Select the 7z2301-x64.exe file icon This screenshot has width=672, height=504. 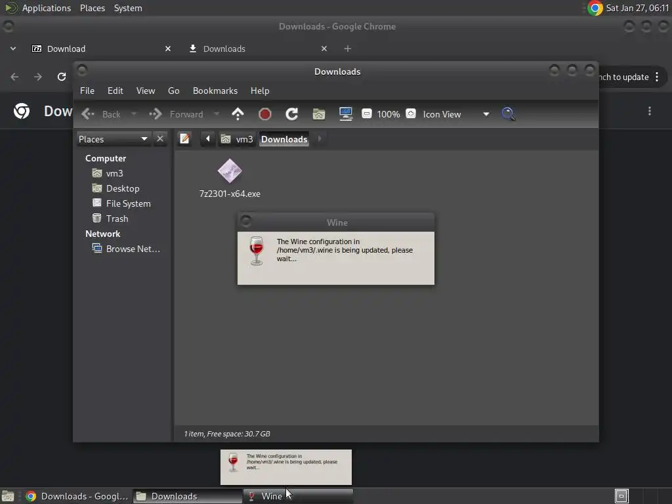click(230, 171)
